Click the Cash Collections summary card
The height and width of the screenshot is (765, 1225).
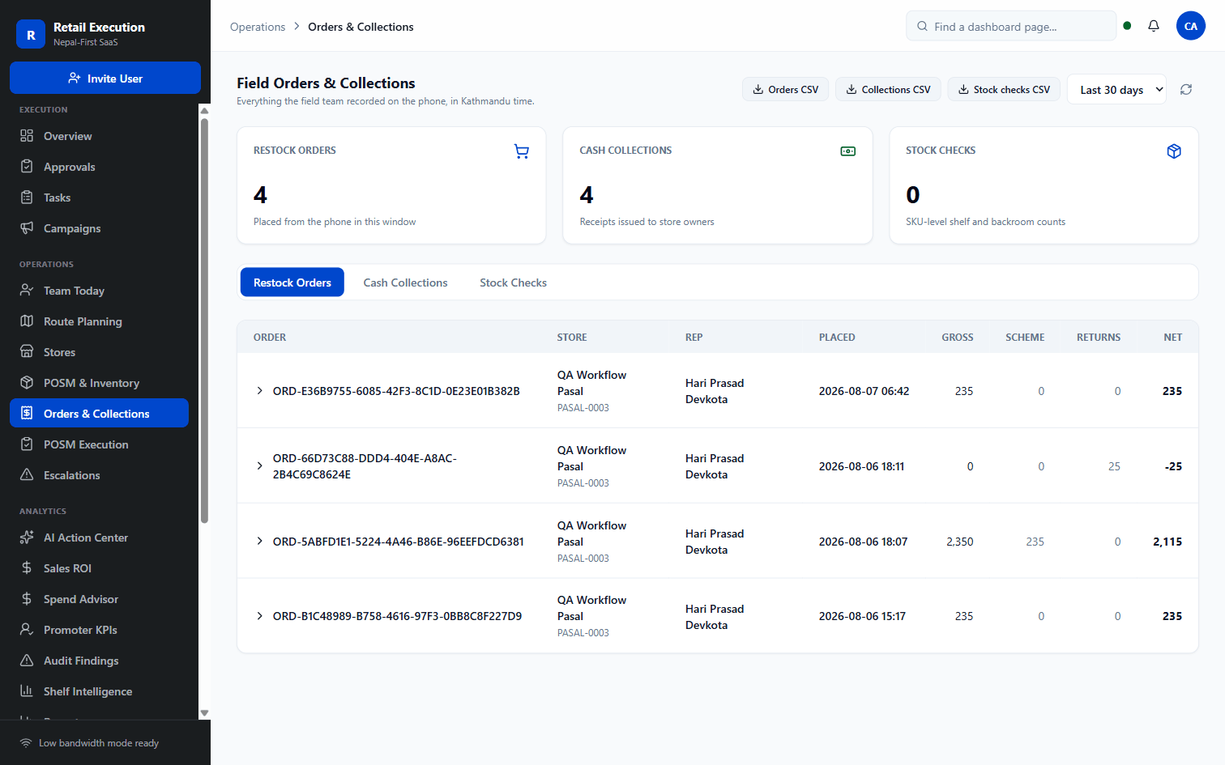[718, 185]
